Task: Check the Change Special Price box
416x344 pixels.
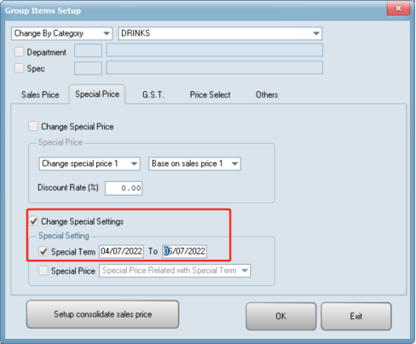Action: point(33,126)
